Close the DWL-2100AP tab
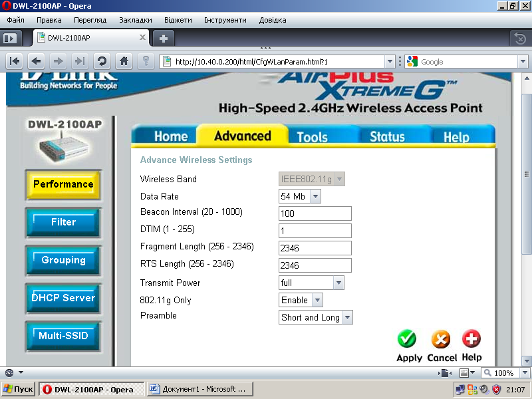532x399 pixels. (143, 37)
